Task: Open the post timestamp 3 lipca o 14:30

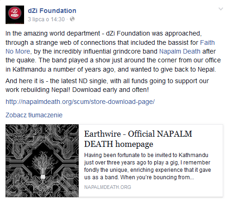Action: pyautogui.click(x=46, y=19)
